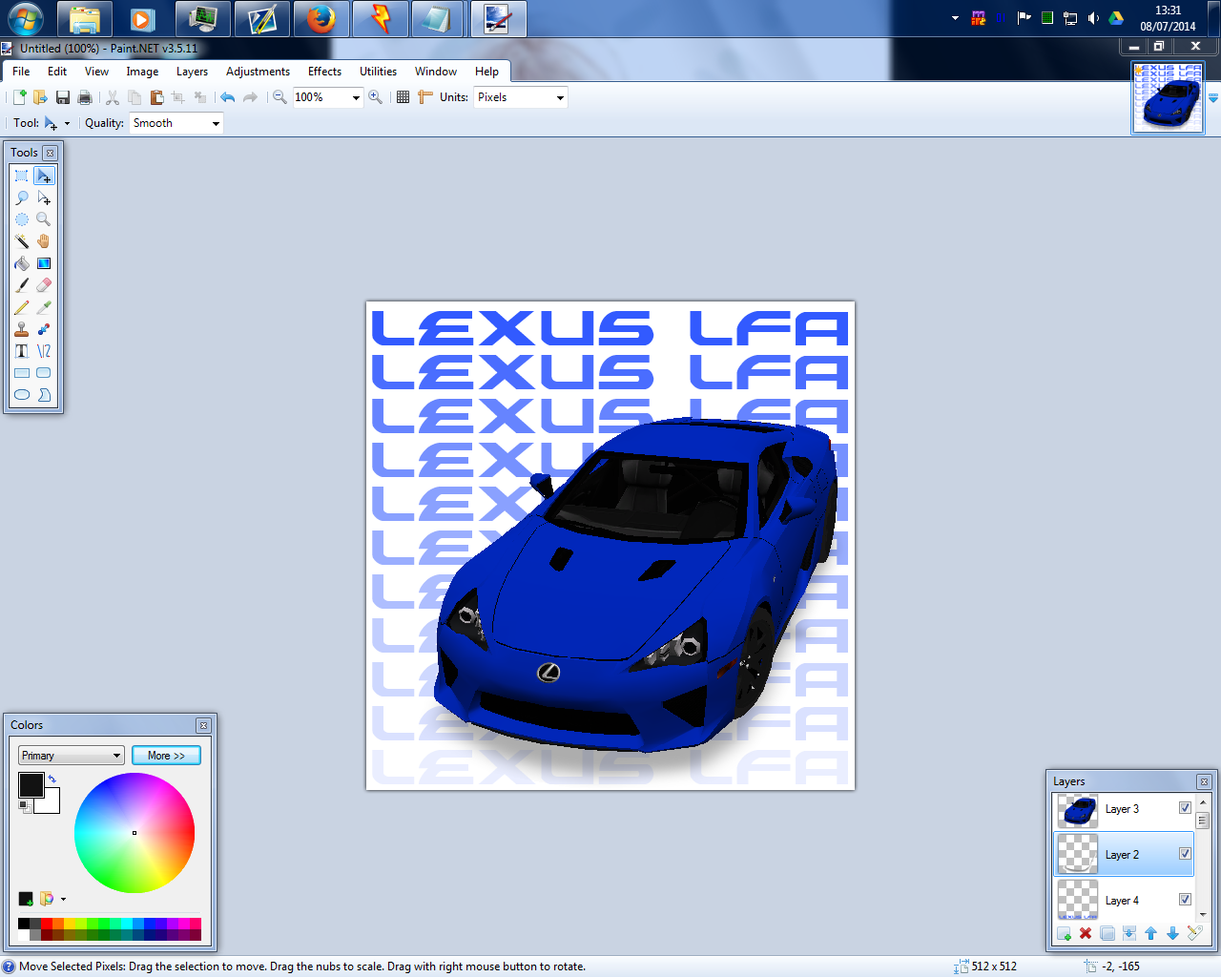Toggle visibility checkbox of Layer 2
Viewport: 1221px width, 977px height.
coord(1185,853)
